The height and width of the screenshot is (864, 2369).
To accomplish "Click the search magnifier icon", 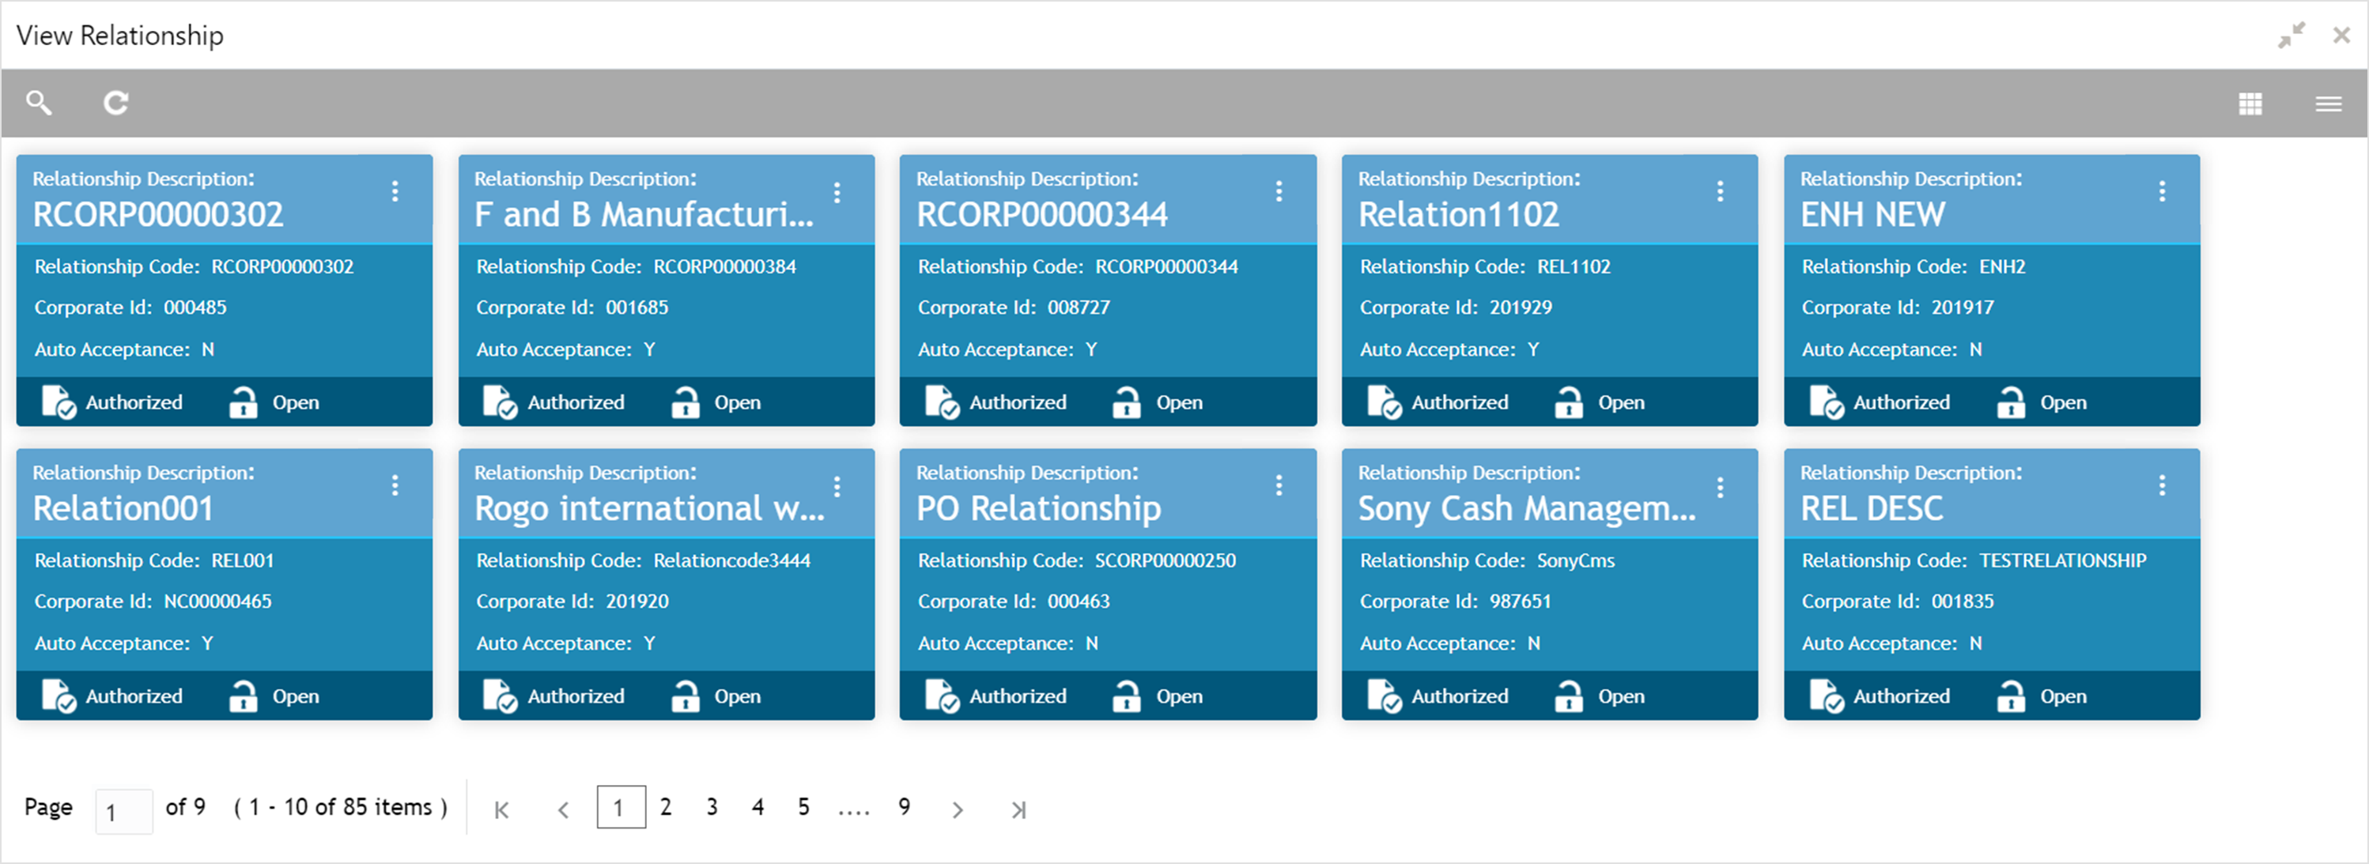I will (x=39, y=102).
